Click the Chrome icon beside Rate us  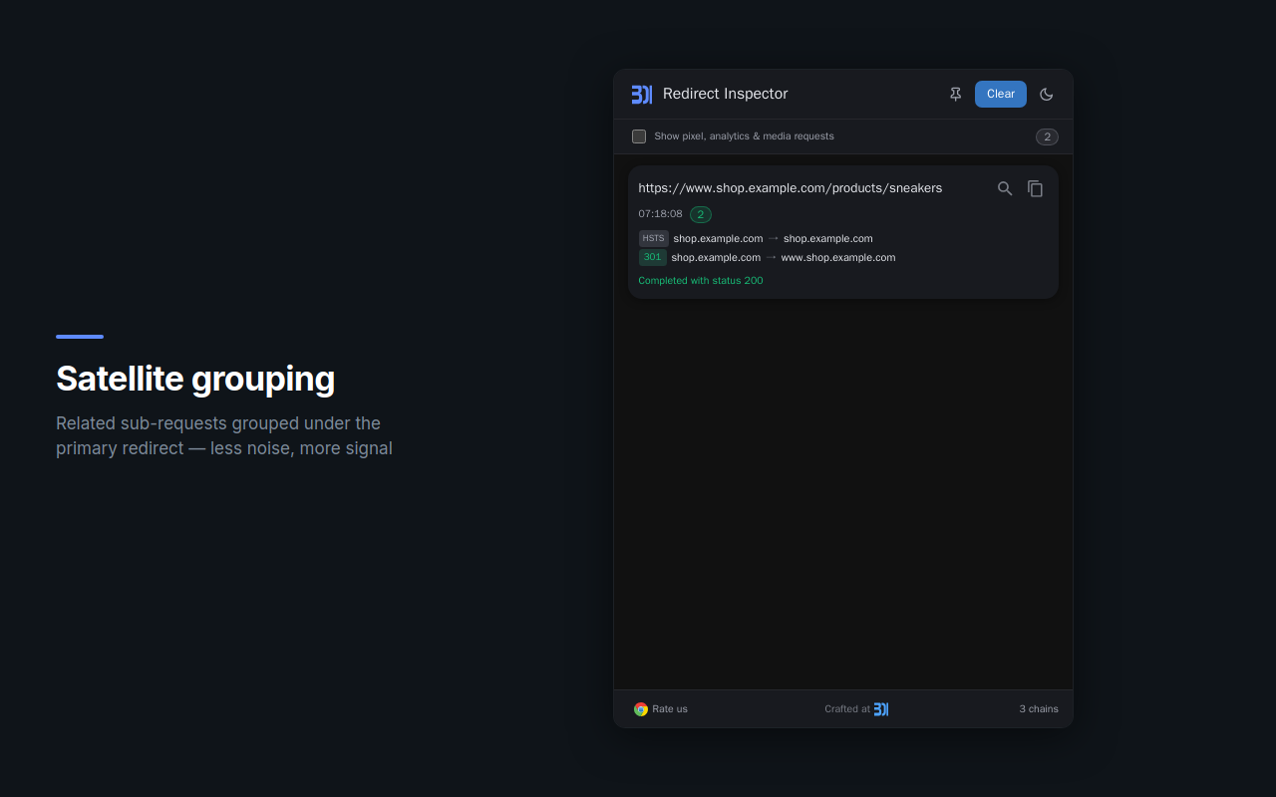pyautogui.click(x=640, y=708)
